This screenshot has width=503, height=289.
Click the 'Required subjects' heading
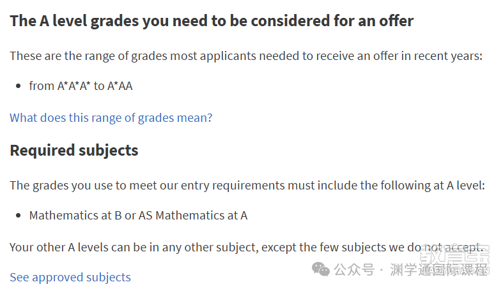[74, 151]
